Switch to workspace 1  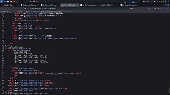click(22, 2)
